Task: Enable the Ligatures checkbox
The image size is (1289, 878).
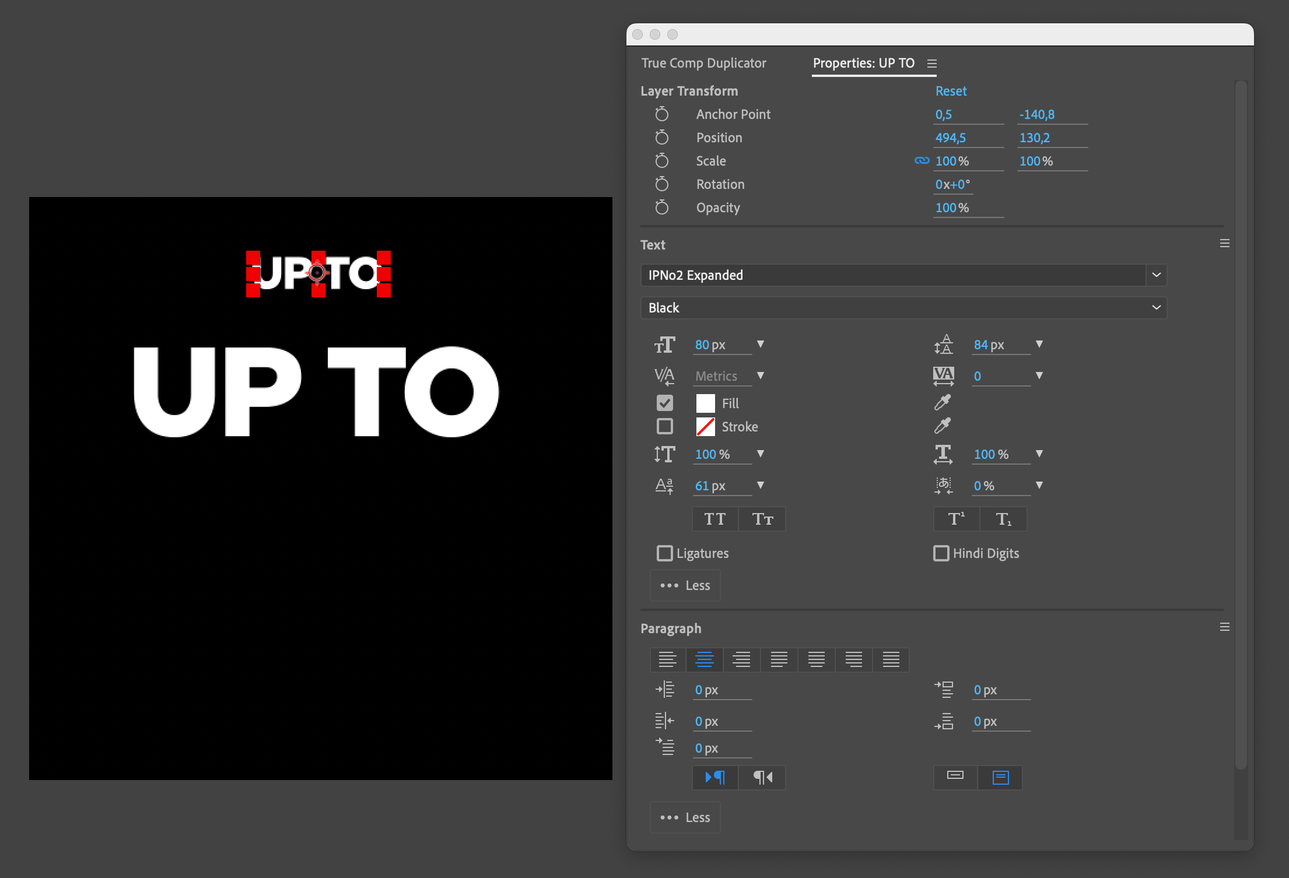Action: tap(665, 553)
